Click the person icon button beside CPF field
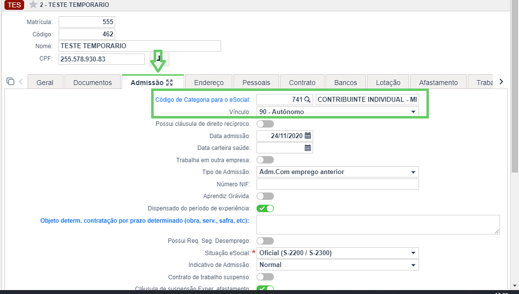This screenshot has width=519, height=294. pos(160,59)
